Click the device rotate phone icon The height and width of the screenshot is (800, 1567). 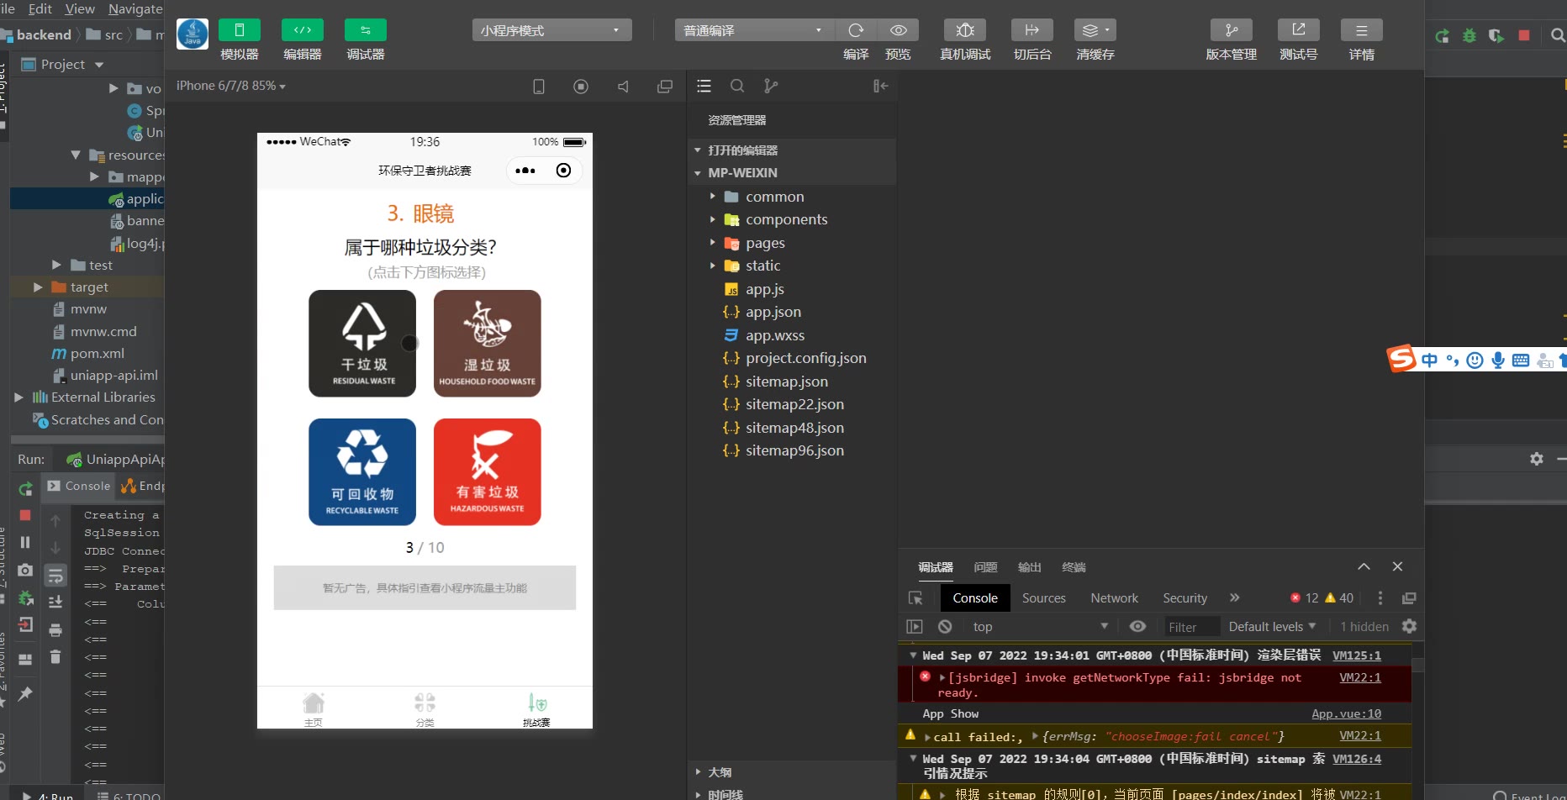click(539, 87)
